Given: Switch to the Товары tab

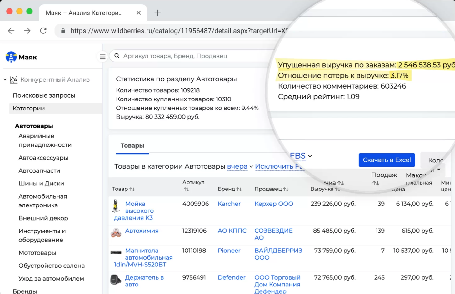Looking at the screenshot, I should coord(132,145).
